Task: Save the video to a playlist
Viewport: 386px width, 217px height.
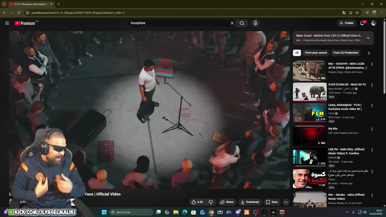Action: (272, 202)
